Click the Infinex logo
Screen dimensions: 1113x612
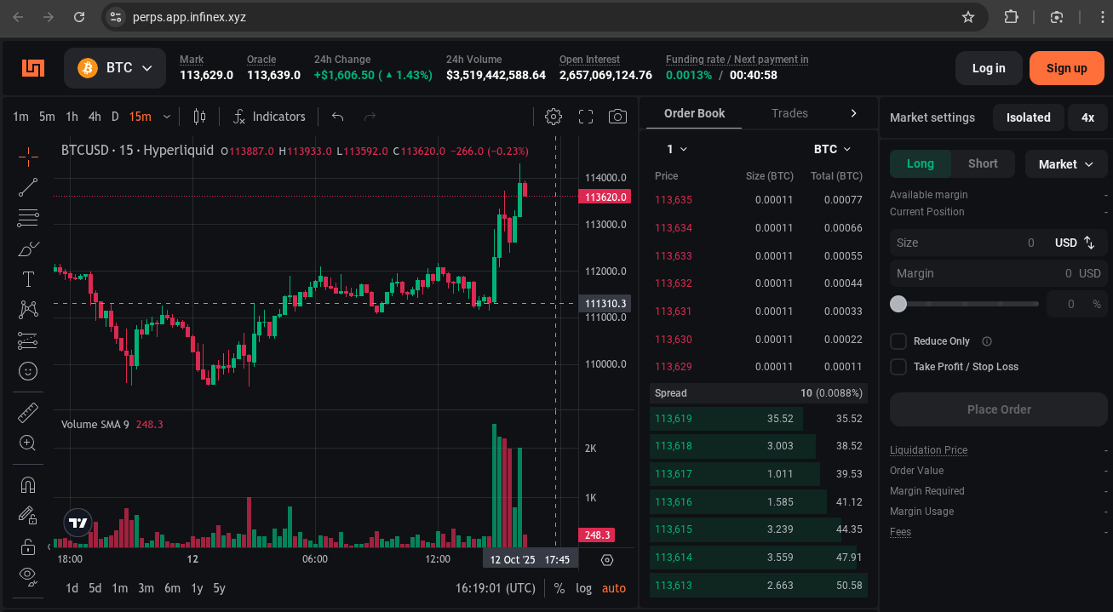[x=33, y=68]
